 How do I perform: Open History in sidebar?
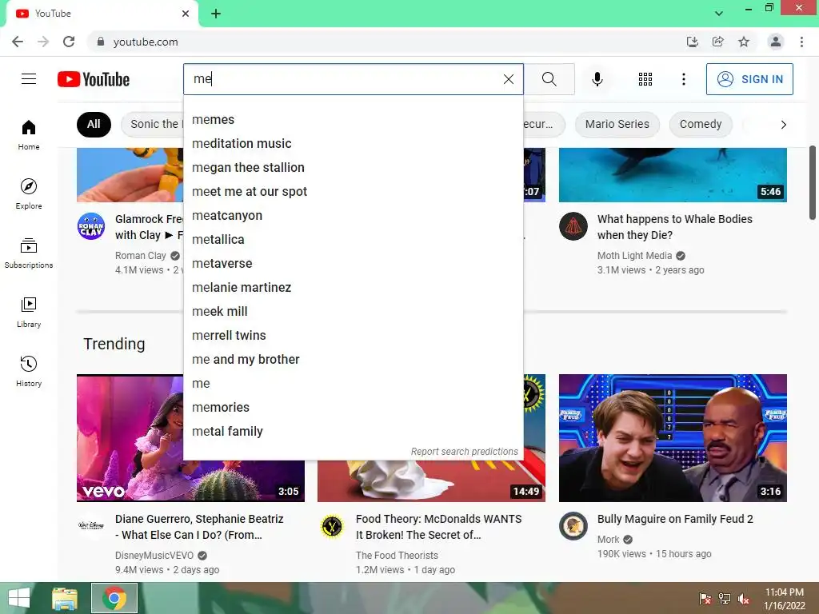(29, 371)
